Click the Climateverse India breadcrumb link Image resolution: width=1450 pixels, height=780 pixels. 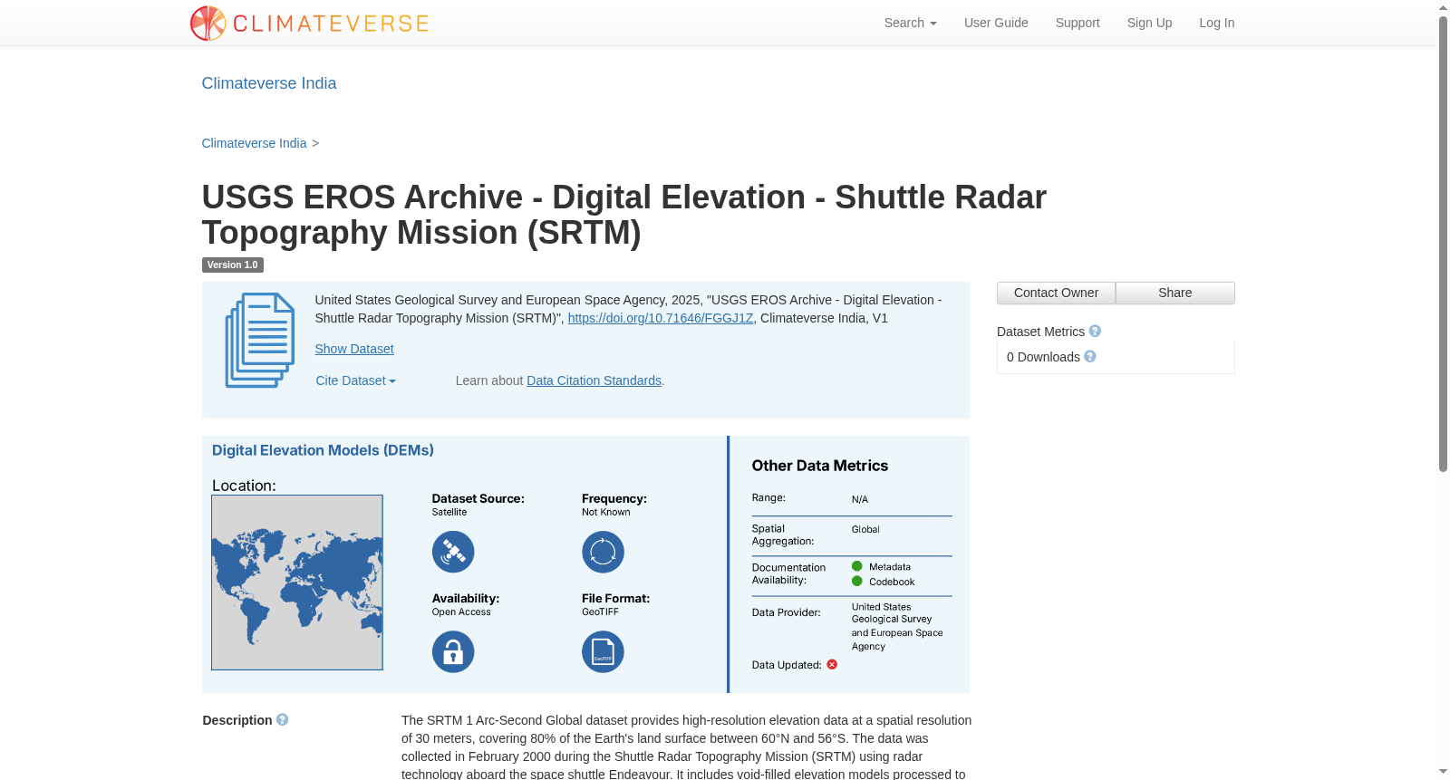click(254, 143)
